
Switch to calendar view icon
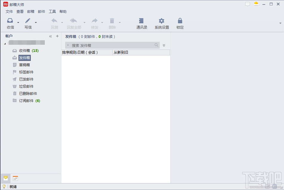16,178
